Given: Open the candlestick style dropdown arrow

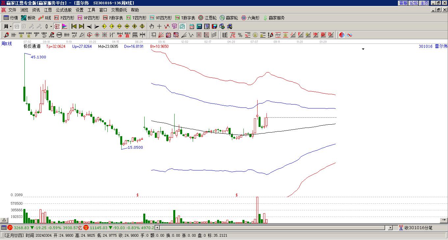Looking at the screenshot, I should coord(51,26).
